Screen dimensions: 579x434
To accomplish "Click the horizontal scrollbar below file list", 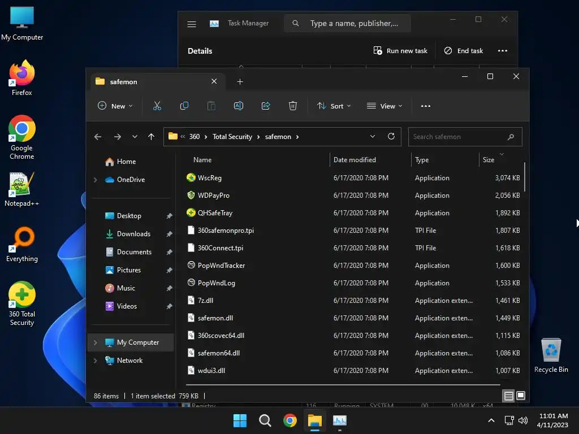I will (x=343, y=384).
